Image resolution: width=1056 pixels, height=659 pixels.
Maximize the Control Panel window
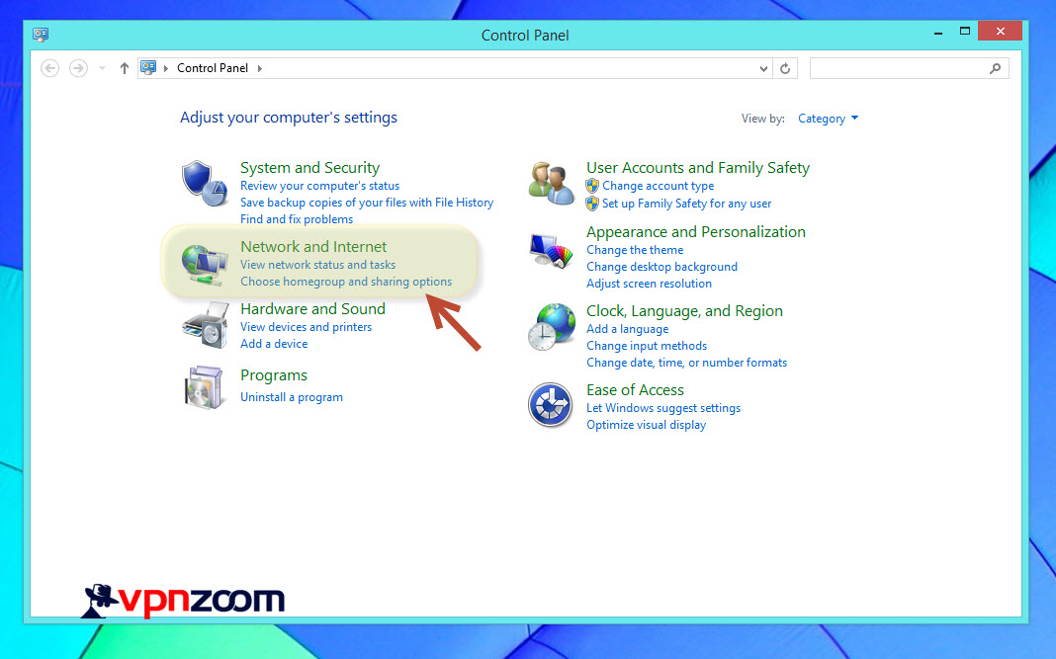coord(964,31)
